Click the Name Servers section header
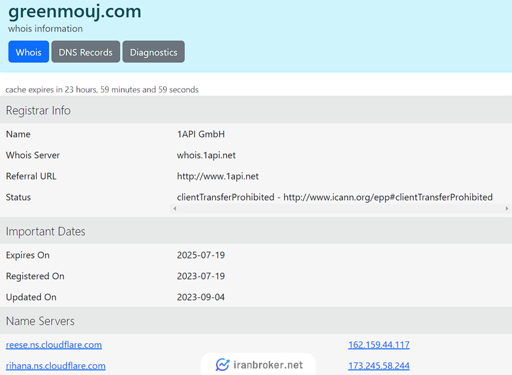Viewport: 512px width, 375px height. [256, 321]
